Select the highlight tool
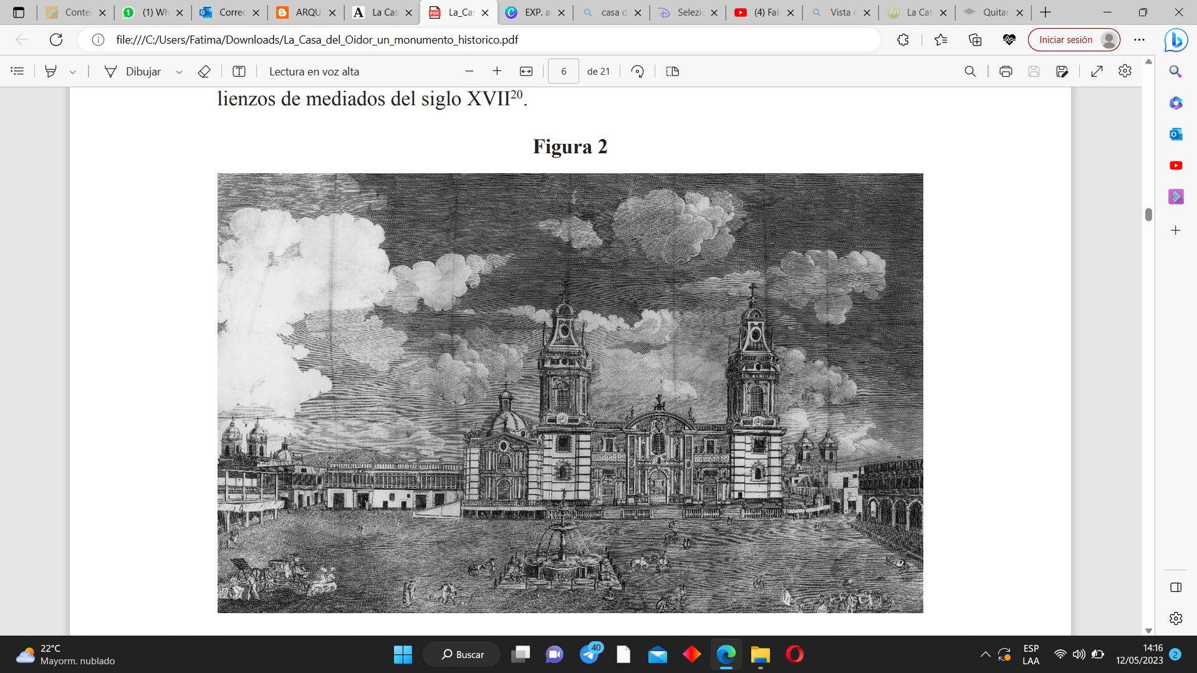The width and height of the screenshot is (1197, 673). coord(51,72)
